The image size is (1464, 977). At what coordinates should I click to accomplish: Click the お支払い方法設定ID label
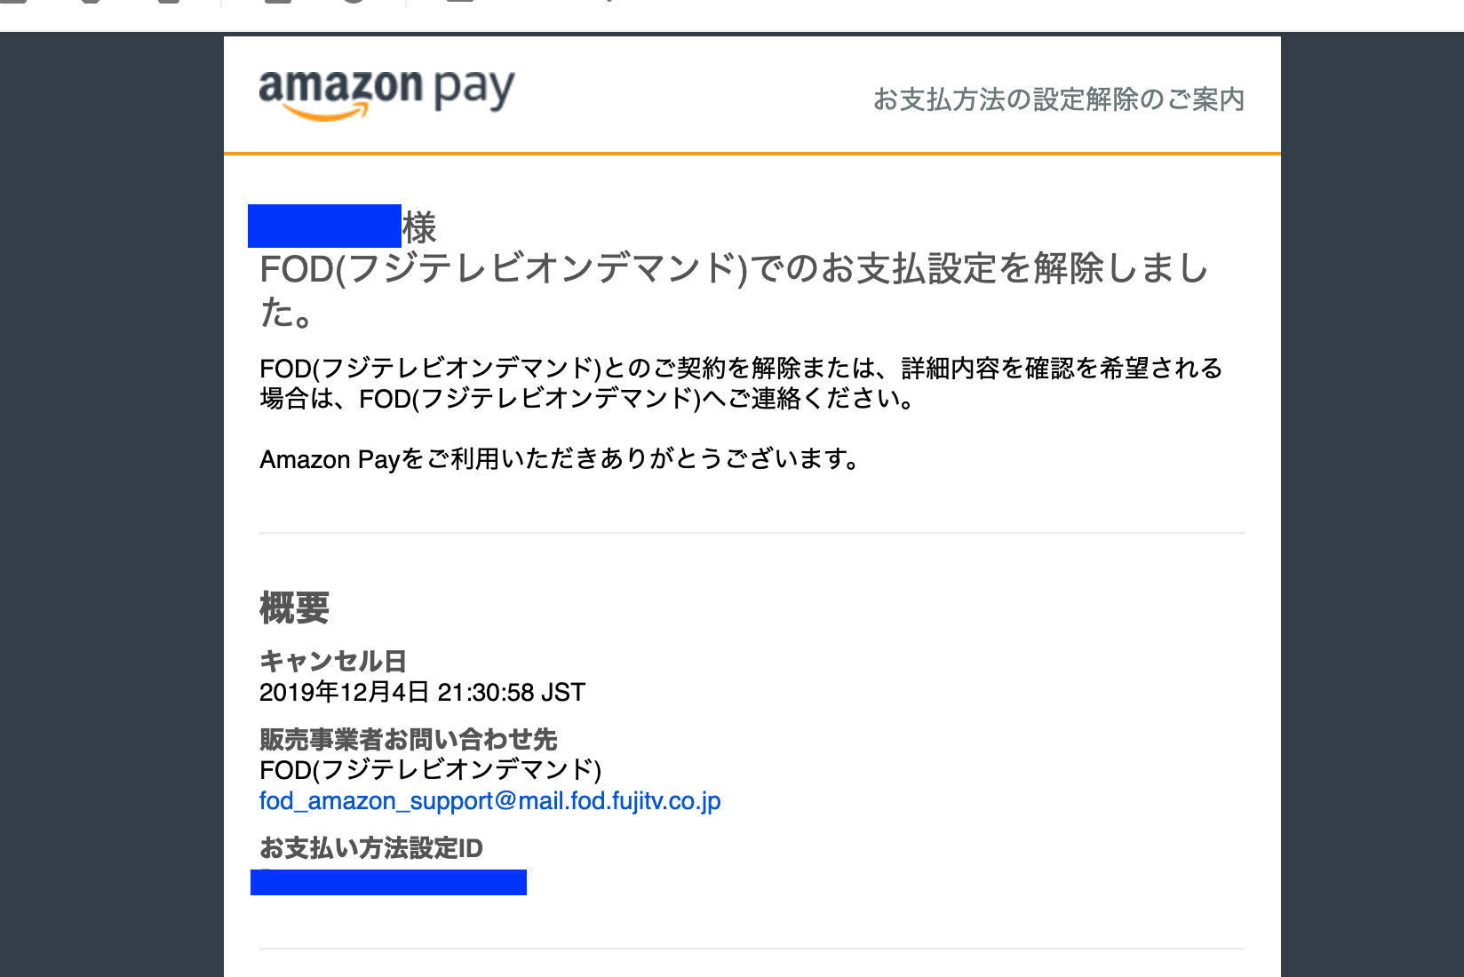[371, 848]
